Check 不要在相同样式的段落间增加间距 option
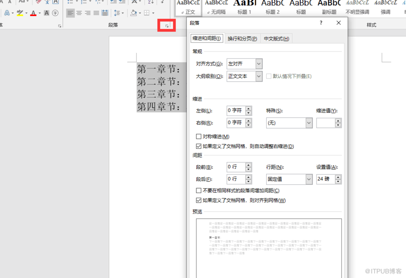 tap(199, 190)
